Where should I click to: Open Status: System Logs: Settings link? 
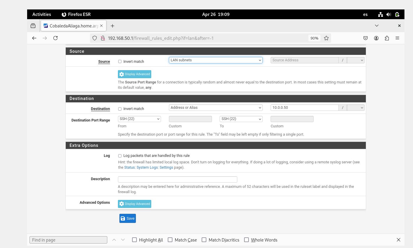[149, 167]
